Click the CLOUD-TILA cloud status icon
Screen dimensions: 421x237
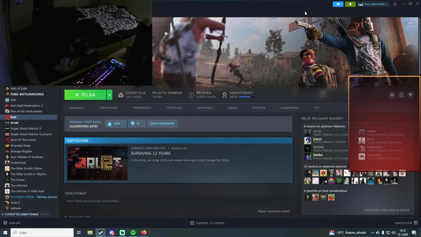pos(121,95)
